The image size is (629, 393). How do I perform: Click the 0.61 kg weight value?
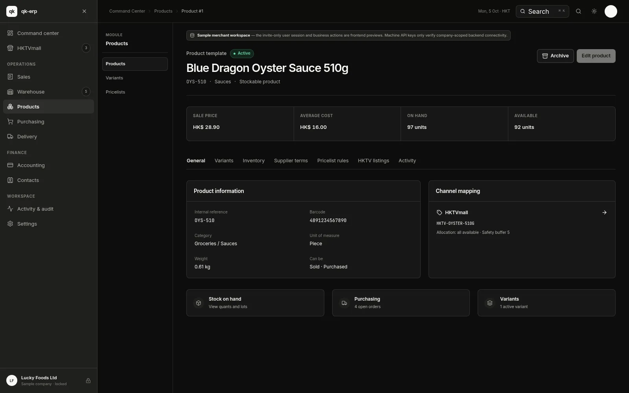tap(202, 267)
